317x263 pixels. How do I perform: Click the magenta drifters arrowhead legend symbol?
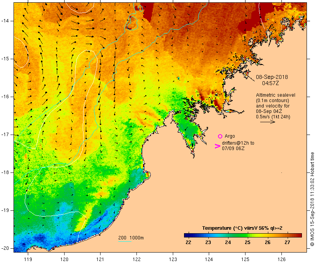pyautogui.click(x=218, y=146)
